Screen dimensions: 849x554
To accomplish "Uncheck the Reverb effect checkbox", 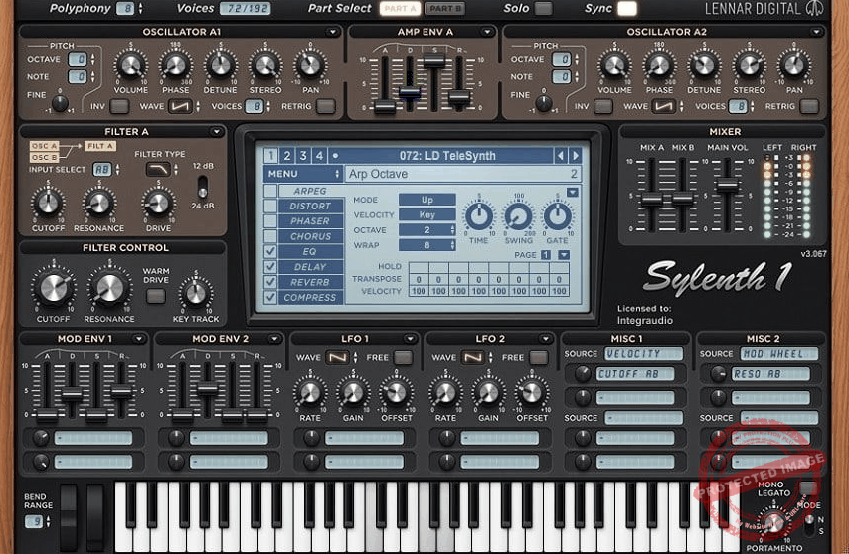I will [270, 282].
